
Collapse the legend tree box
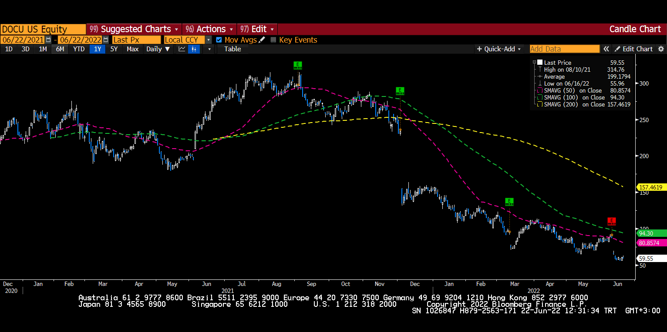pos(534,63)
